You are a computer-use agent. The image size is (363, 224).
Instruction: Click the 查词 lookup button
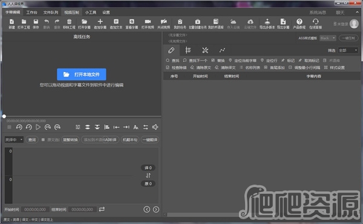(32, 140)
